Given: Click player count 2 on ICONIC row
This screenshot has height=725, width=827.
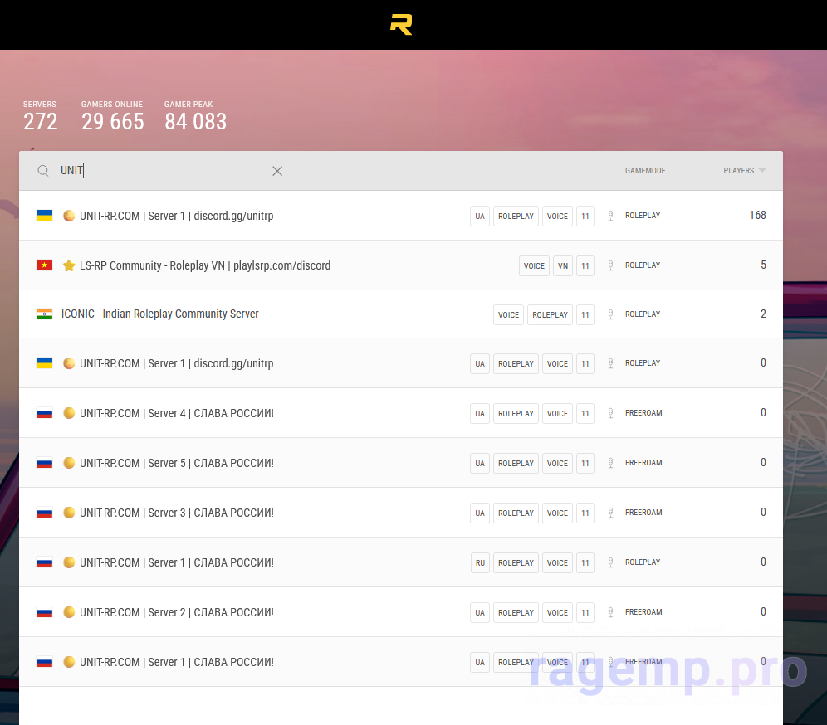Looking at the screenshot, I should click(x=763, y=314).
